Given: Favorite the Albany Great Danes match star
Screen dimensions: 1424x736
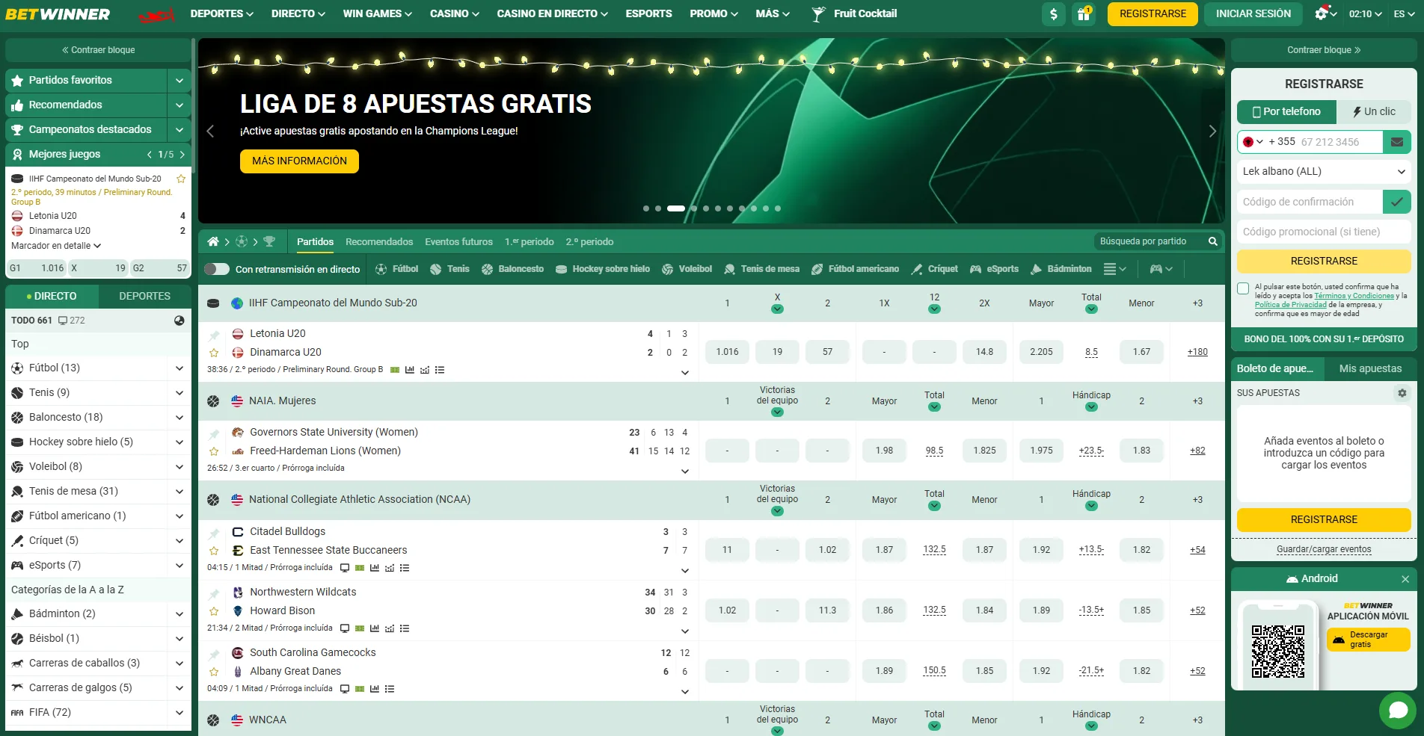Looking at the screenshot, I should [x=214, y=672].
